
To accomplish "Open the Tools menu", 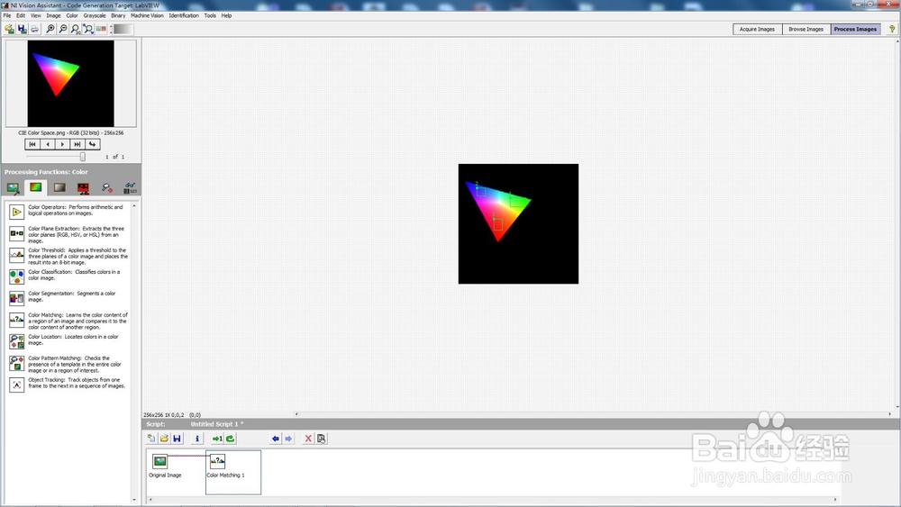I will [x=210, y=15].
